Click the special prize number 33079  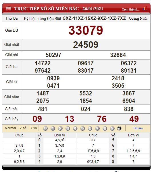click(x=86, y=30)
